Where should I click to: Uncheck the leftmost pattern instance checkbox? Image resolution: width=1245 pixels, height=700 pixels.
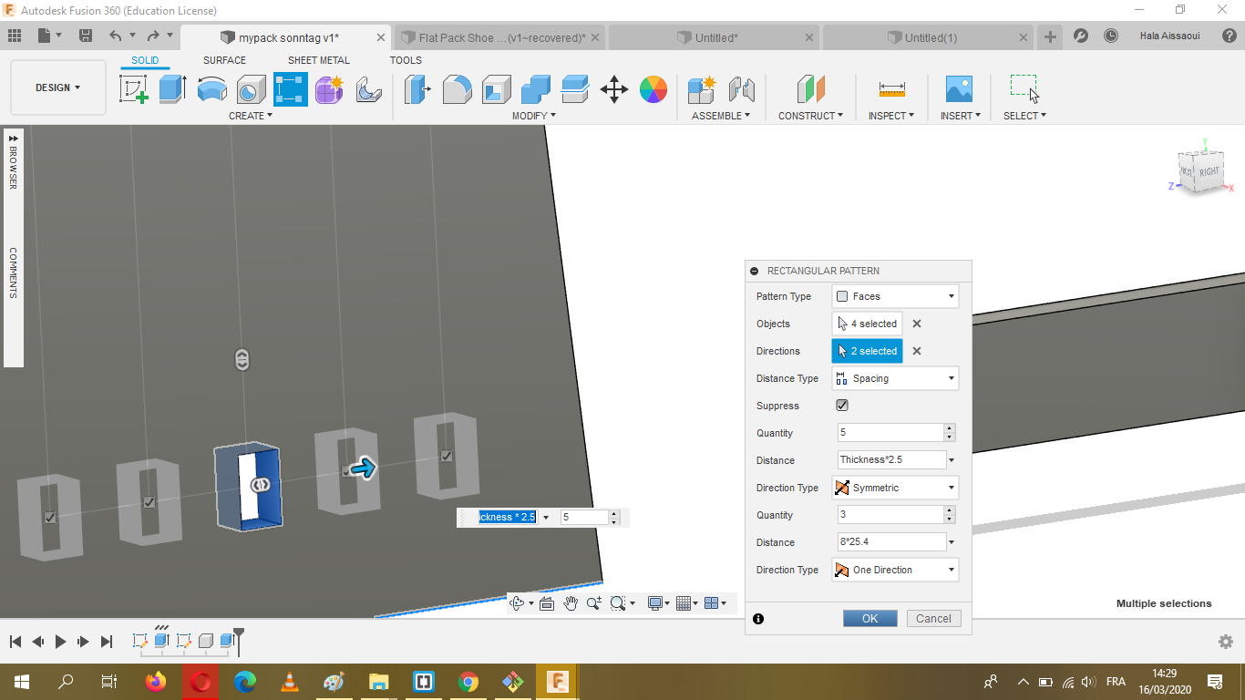point(50,518)
